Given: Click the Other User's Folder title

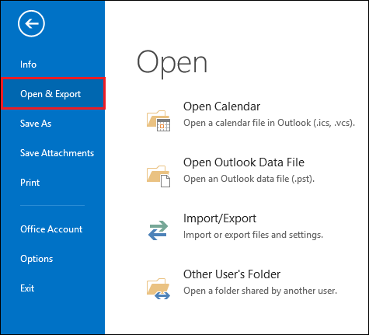Looking at the screenshot, I should pyautogui.click(x=231, y=274).
